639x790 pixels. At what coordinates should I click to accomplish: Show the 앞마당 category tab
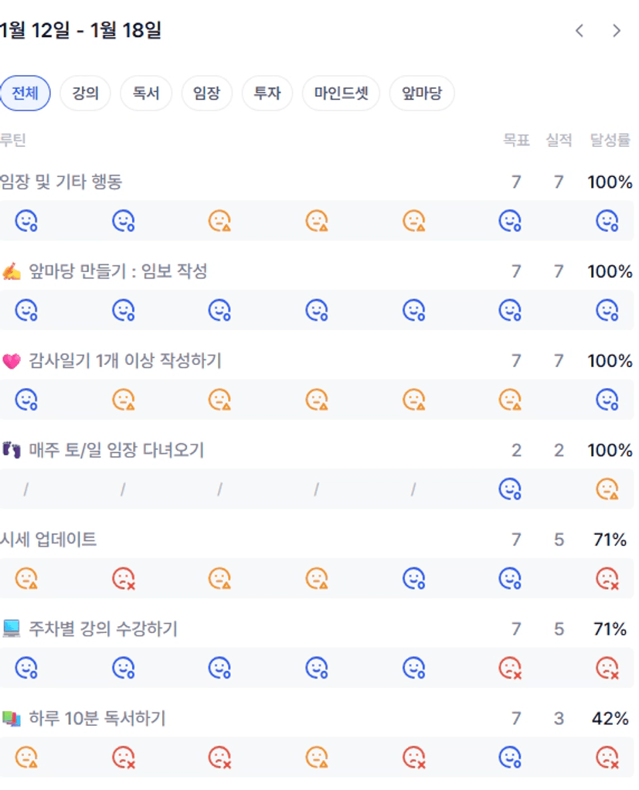(422, 94)
